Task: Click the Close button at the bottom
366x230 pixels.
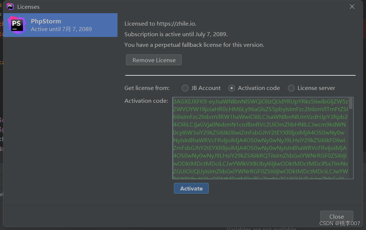Action: (337, 216)
